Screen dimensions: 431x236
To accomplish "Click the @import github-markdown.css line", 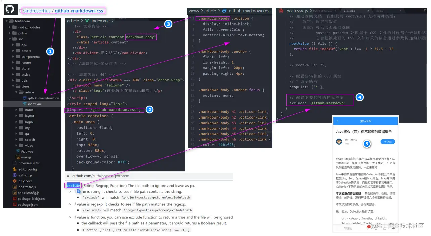I will pyautogui.click(x=105, y=110).
